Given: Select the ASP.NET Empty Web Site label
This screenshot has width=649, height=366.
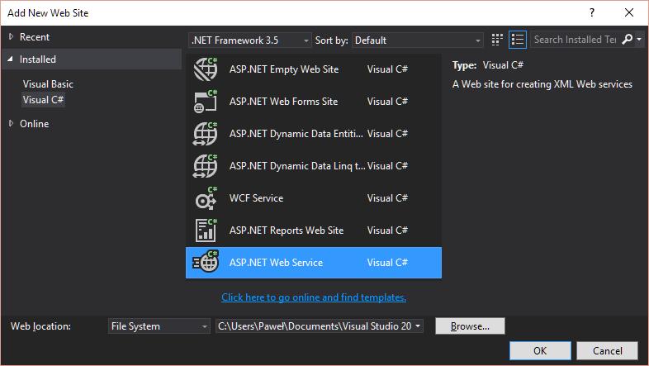Looking at the screenshot, I should point(284,69).
